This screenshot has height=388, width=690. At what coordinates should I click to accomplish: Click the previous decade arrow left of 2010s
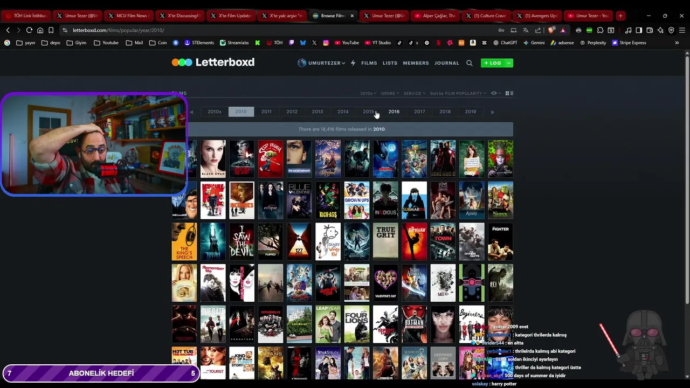pos(191,112)
